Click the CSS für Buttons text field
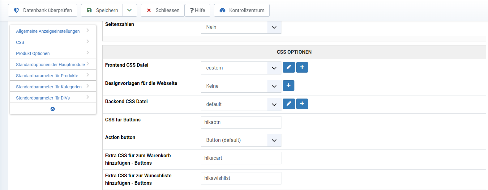 (241, 122)
